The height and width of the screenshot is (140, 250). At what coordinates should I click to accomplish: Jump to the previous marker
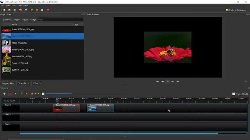pos(27,94)
